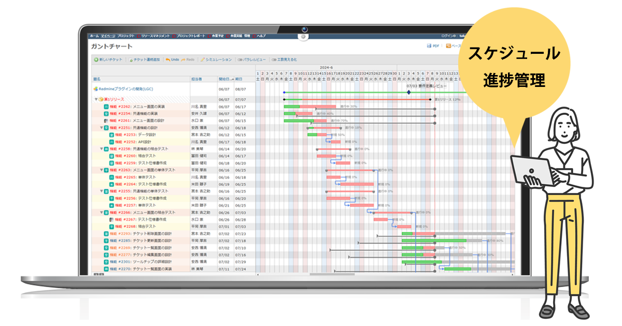This screenshot has height=326, width=622.
Task: Collapse ticket #2251 共通機能の設計 subtree
Action: 102,127
